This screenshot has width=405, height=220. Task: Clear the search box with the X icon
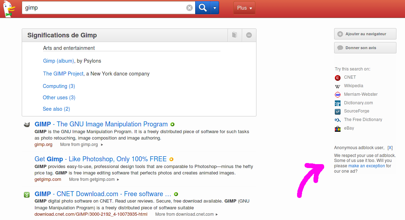pyautogui.click(x=189, y=8)
